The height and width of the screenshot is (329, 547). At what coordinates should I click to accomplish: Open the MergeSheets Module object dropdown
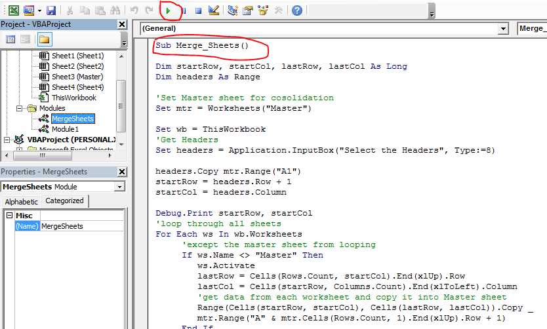click(119, 187)
